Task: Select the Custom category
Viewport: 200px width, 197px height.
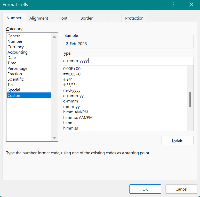Action: 29,95
